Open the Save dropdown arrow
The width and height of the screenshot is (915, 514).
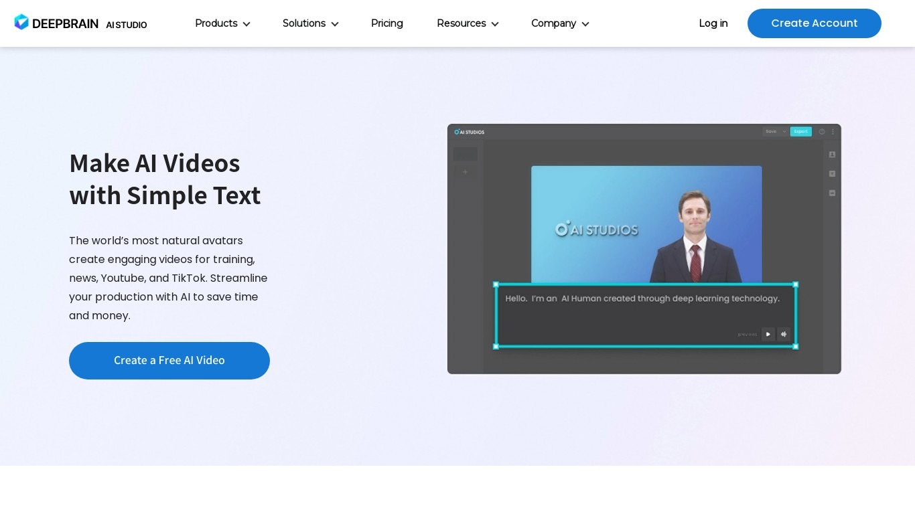[x=784, y=131]
